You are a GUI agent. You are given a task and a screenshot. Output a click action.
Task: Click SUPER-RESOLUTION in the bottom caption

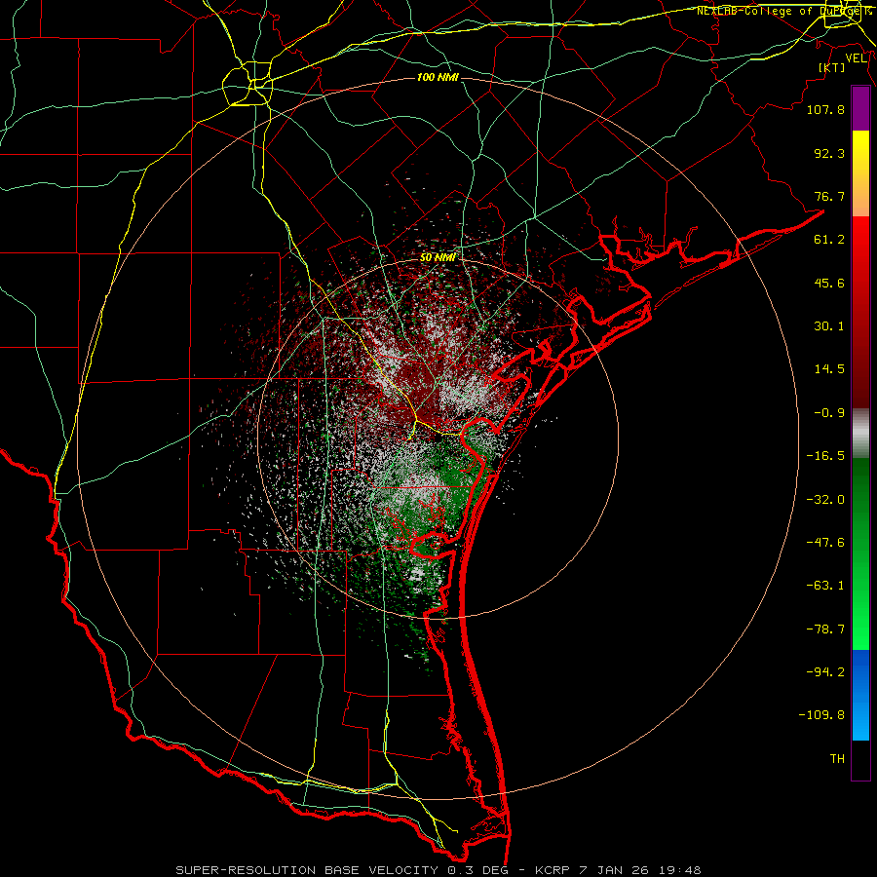246,870
